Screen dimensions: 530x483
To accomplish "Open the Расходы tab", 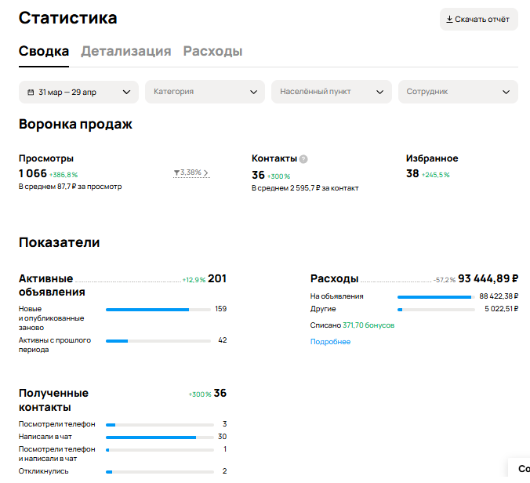I will click(x=212, y=52).
